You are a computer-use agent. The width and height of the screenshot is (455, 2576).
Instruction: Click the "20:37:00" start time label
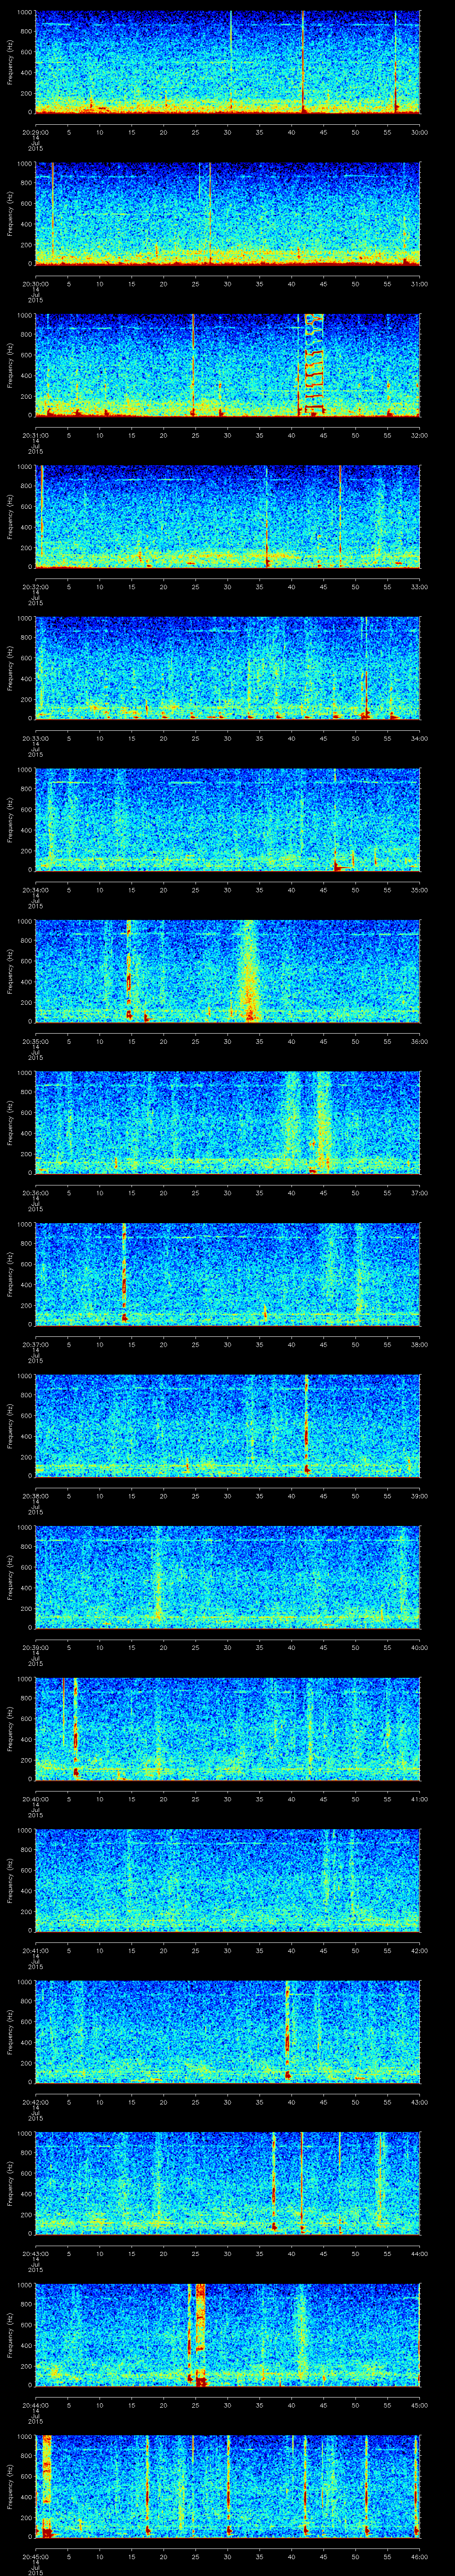(35, 1344)
